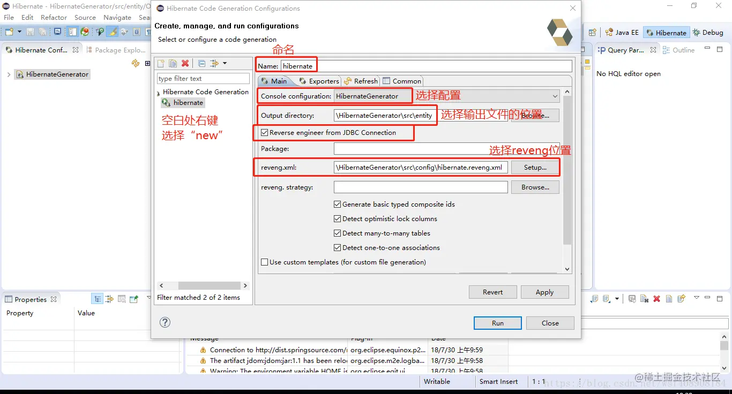Click the Name input field
Image resolution: width=732 pixels, height=394 pixels.
coord(427,66)
